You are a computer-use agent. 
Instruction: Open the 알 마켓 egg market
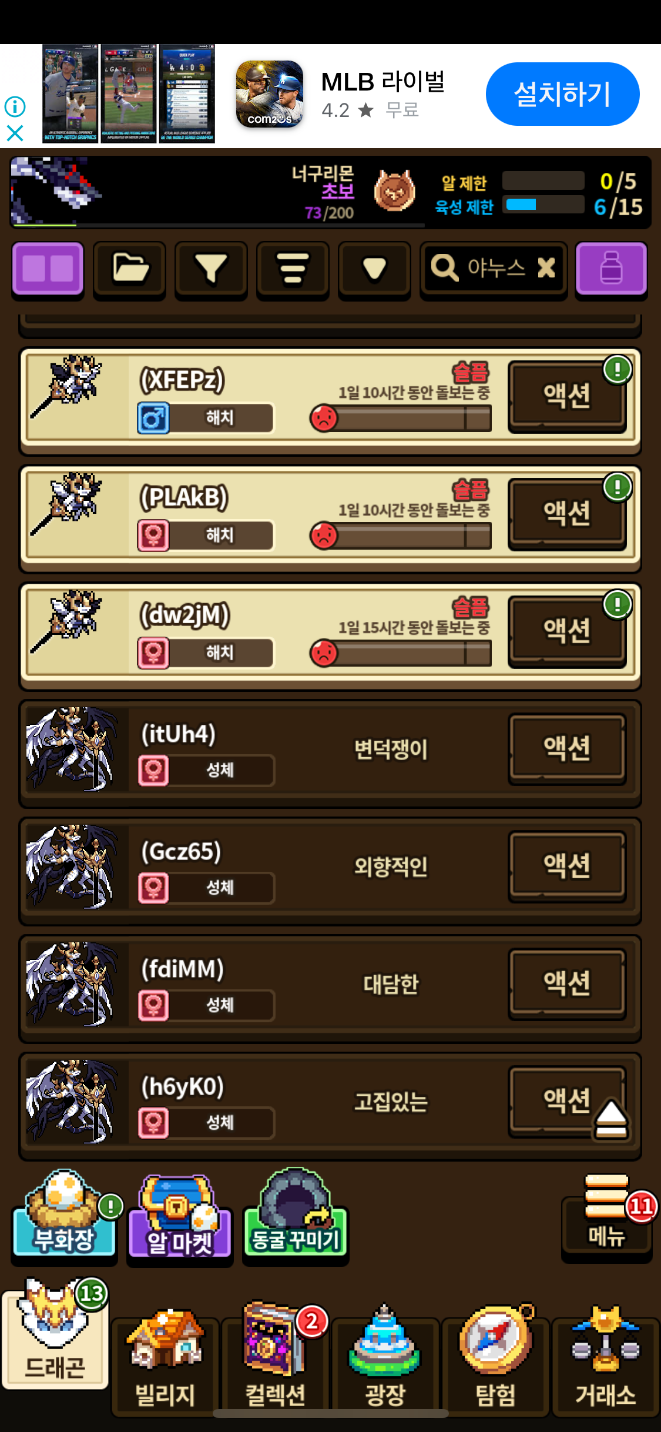180,1216
